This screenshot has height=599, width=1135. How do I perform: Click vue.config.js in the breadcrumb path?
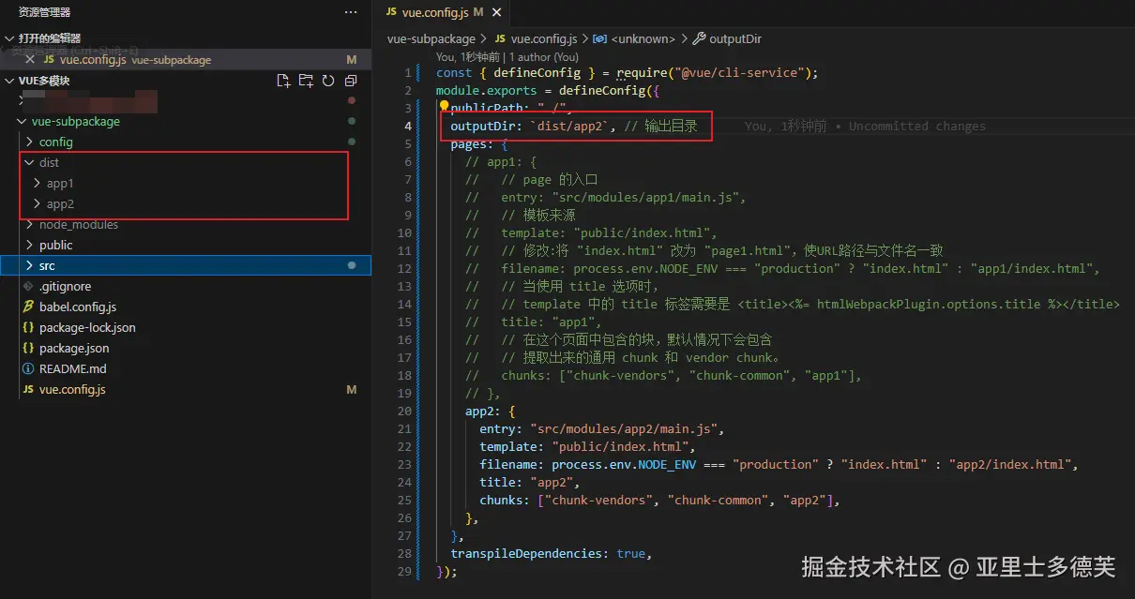(545, 38)
